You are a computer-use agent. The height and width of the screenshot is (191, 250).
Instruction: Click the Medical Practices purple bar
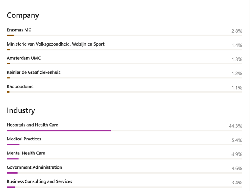coord(13,145)
